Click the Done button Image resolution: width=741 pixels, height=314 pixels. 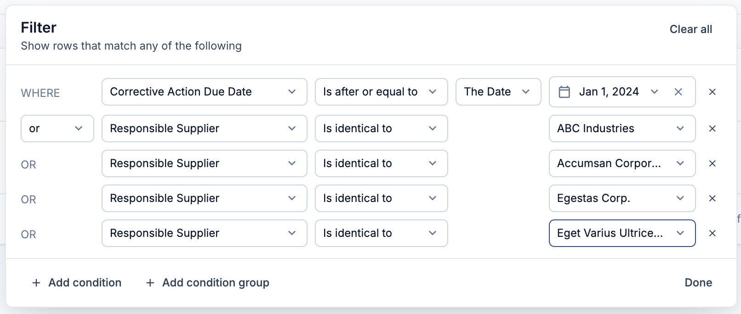click(x=698, y=283)
